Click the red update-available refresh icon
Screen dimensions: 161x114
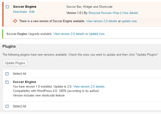(15, 21)
